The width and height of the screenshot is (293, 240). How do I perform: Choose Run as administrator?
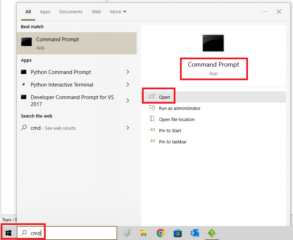coord(180,108)
